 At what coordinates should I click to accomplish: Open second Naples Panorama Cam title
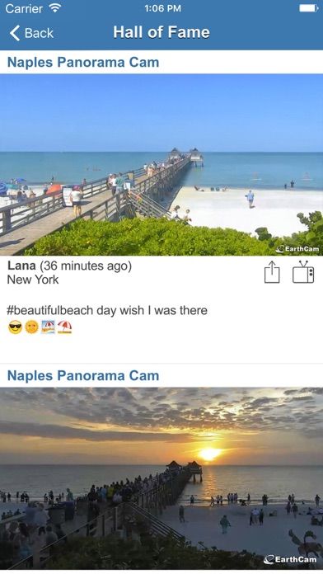click(83, 375)
